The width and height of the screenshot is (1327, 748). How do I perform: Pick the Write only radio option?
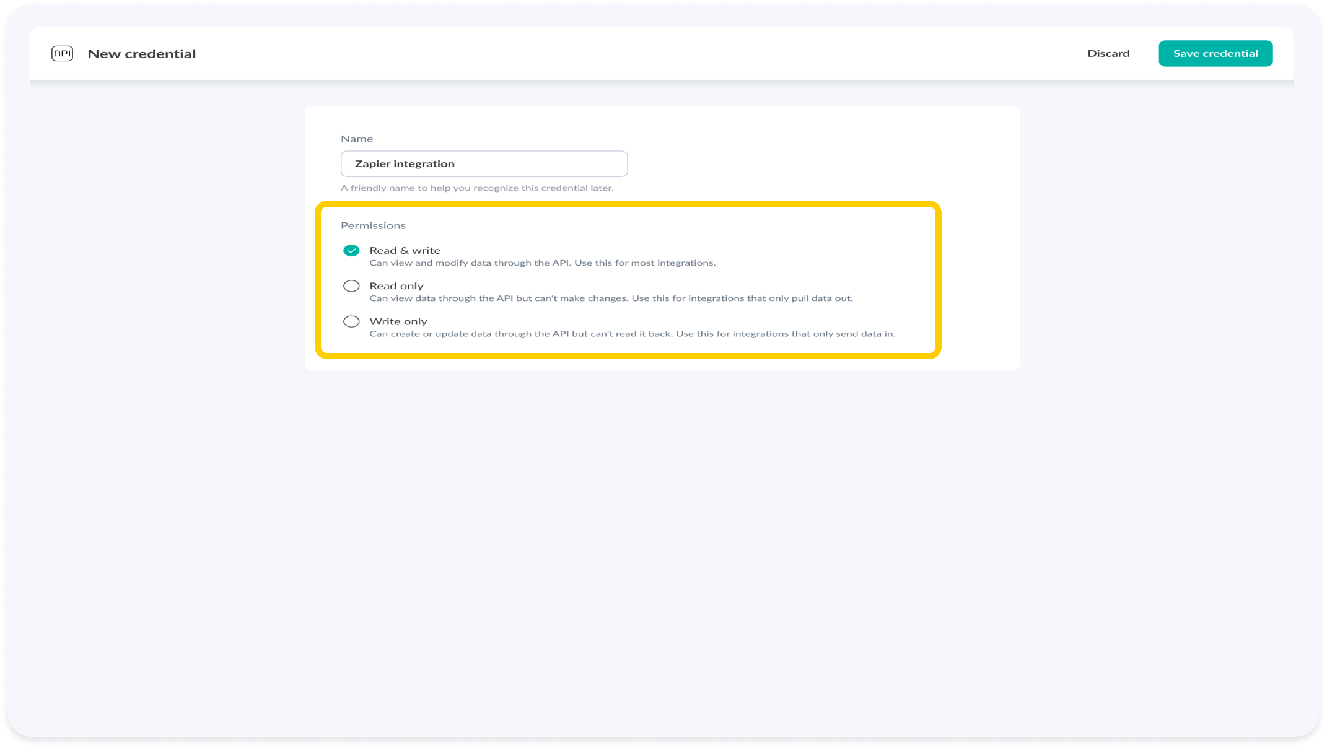(x=351, y=321)
